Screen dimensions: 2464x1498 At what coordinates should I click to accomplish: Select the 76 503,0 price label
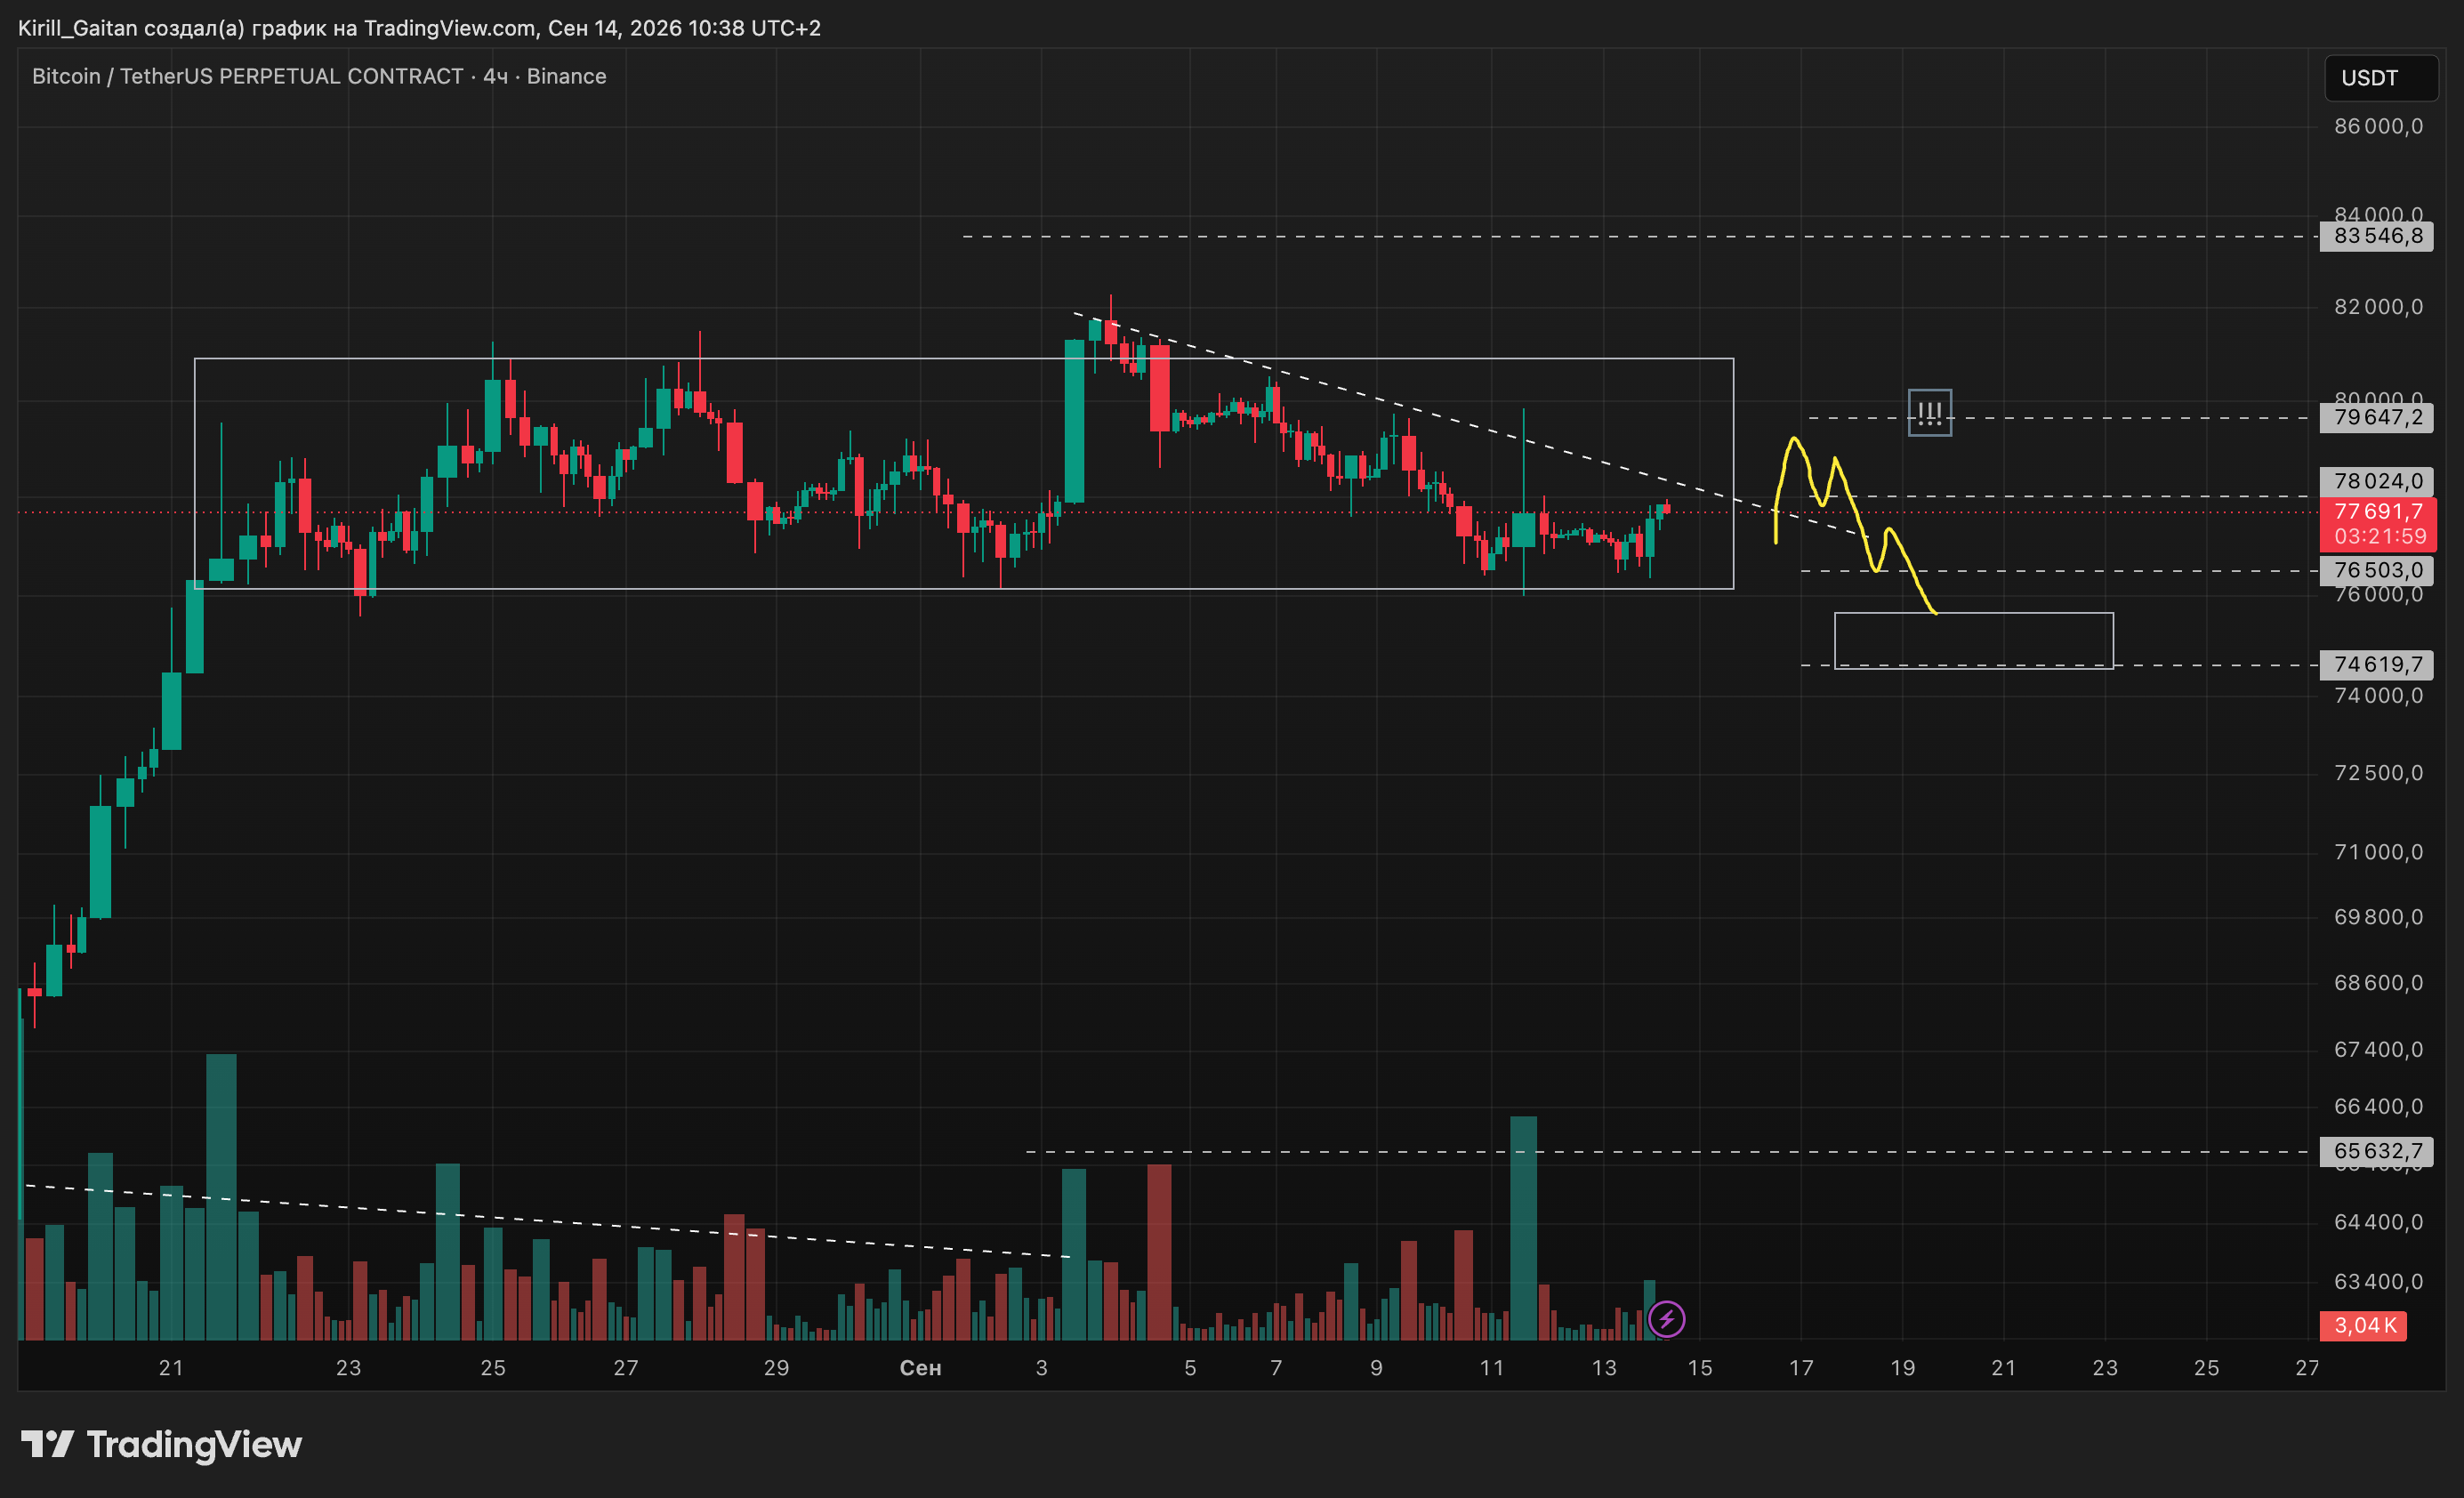pos(2376,570)
